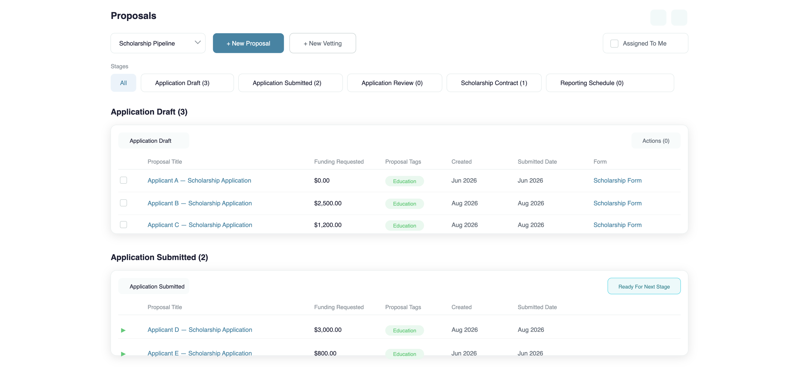The width and height of the screenshot is (800, 376).
Task: Click the Education tag on Applicant C
Action: (x=404, y=226)
